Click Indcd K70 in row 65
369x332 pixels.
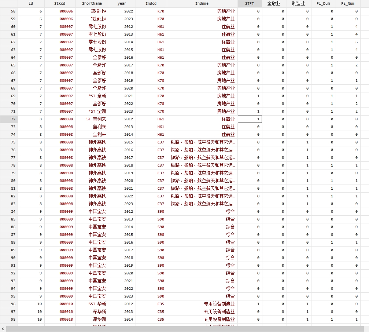pyautogui.click(x=161, y=65)
